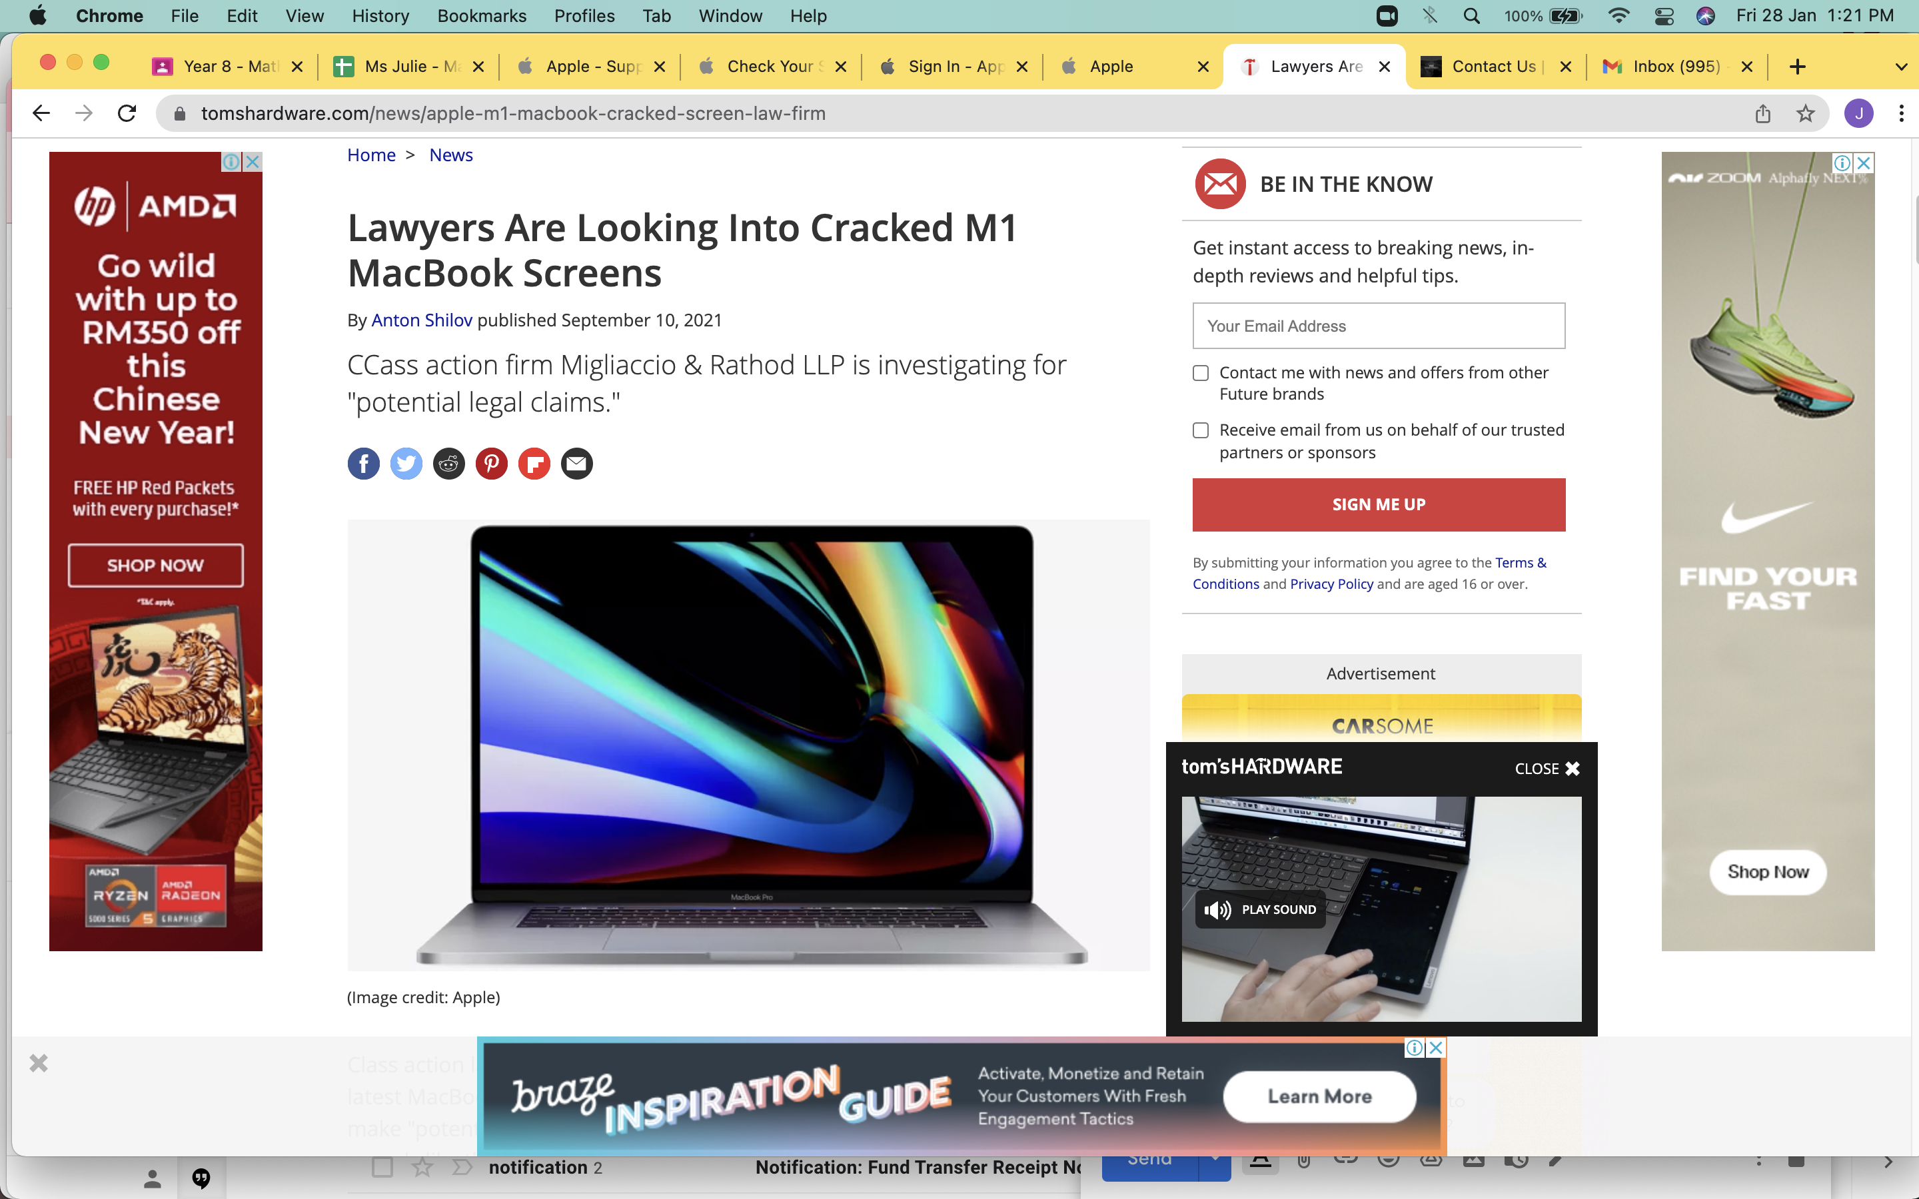Share the article on Twitter
Viewport: 1919px width, 1199px height.
pyautogui.click(x=406, y=464)
